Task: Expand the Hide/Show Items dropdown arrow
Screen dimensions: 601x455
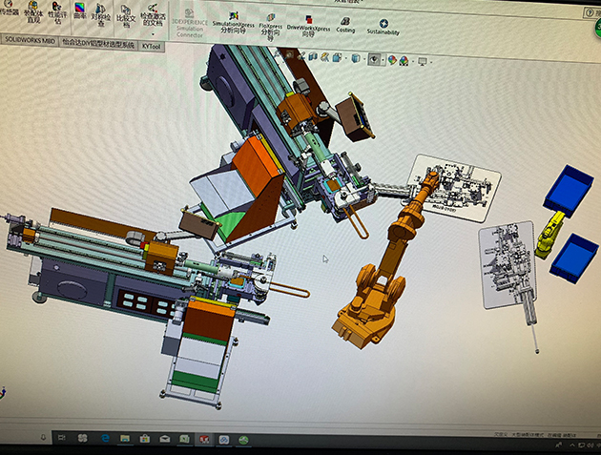Action: 382,60
